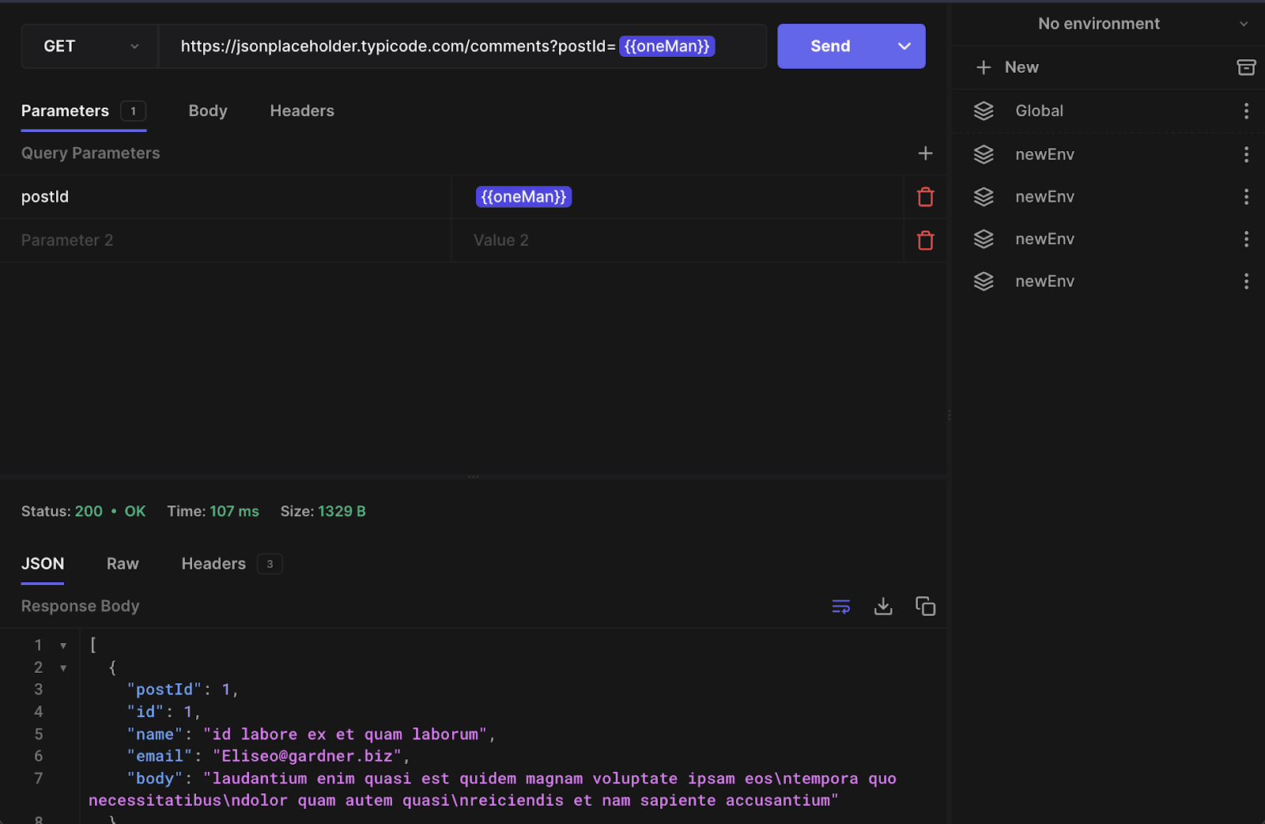Viewport: 1265px width, 824px height.
Task: Collapse the JSON root array on line 1
Action: 63,644
